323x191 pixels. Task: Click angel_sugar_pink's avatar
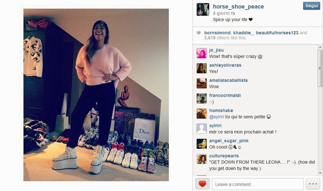[201, 144]
